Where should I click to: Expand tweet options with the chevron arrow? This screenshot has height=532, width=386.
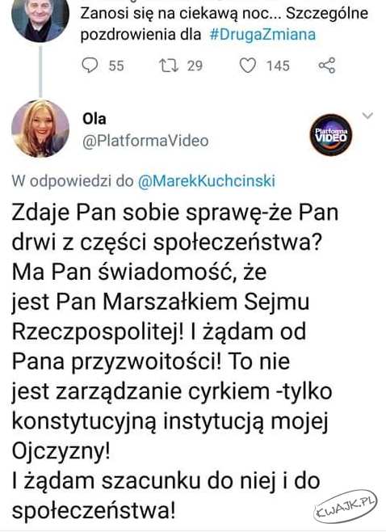367,116
